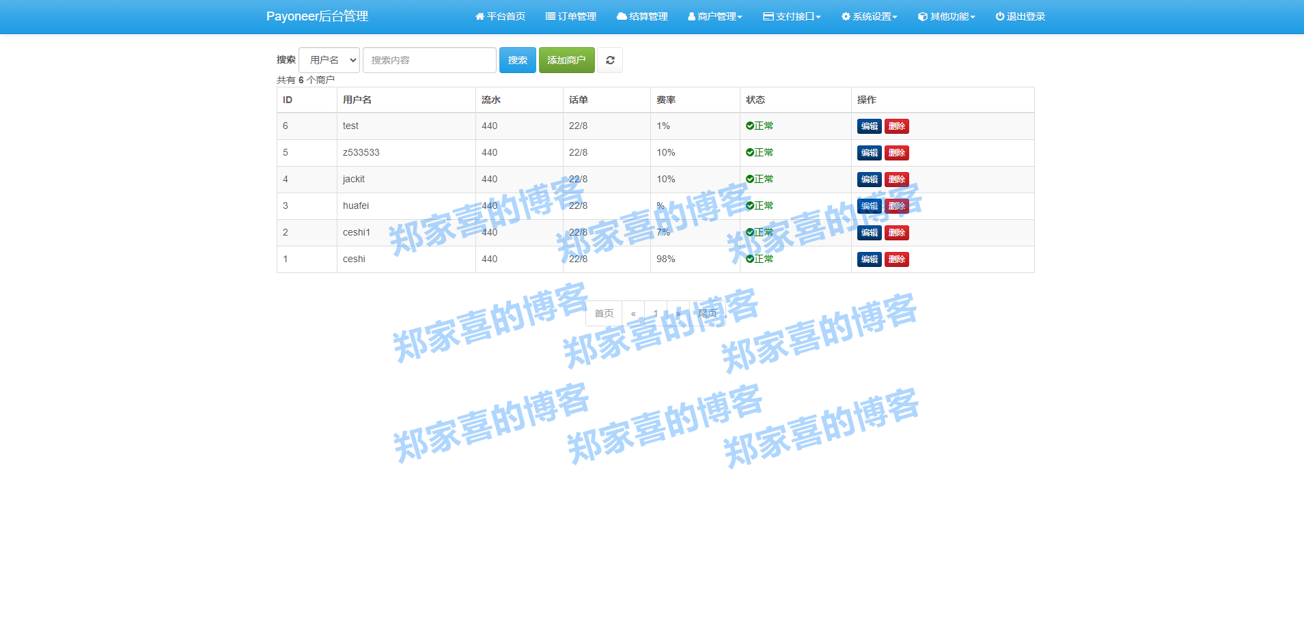Click 退出登录 to log out

coord(1021,16)
